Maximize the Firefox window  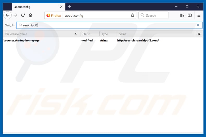[x=187, y=7]
